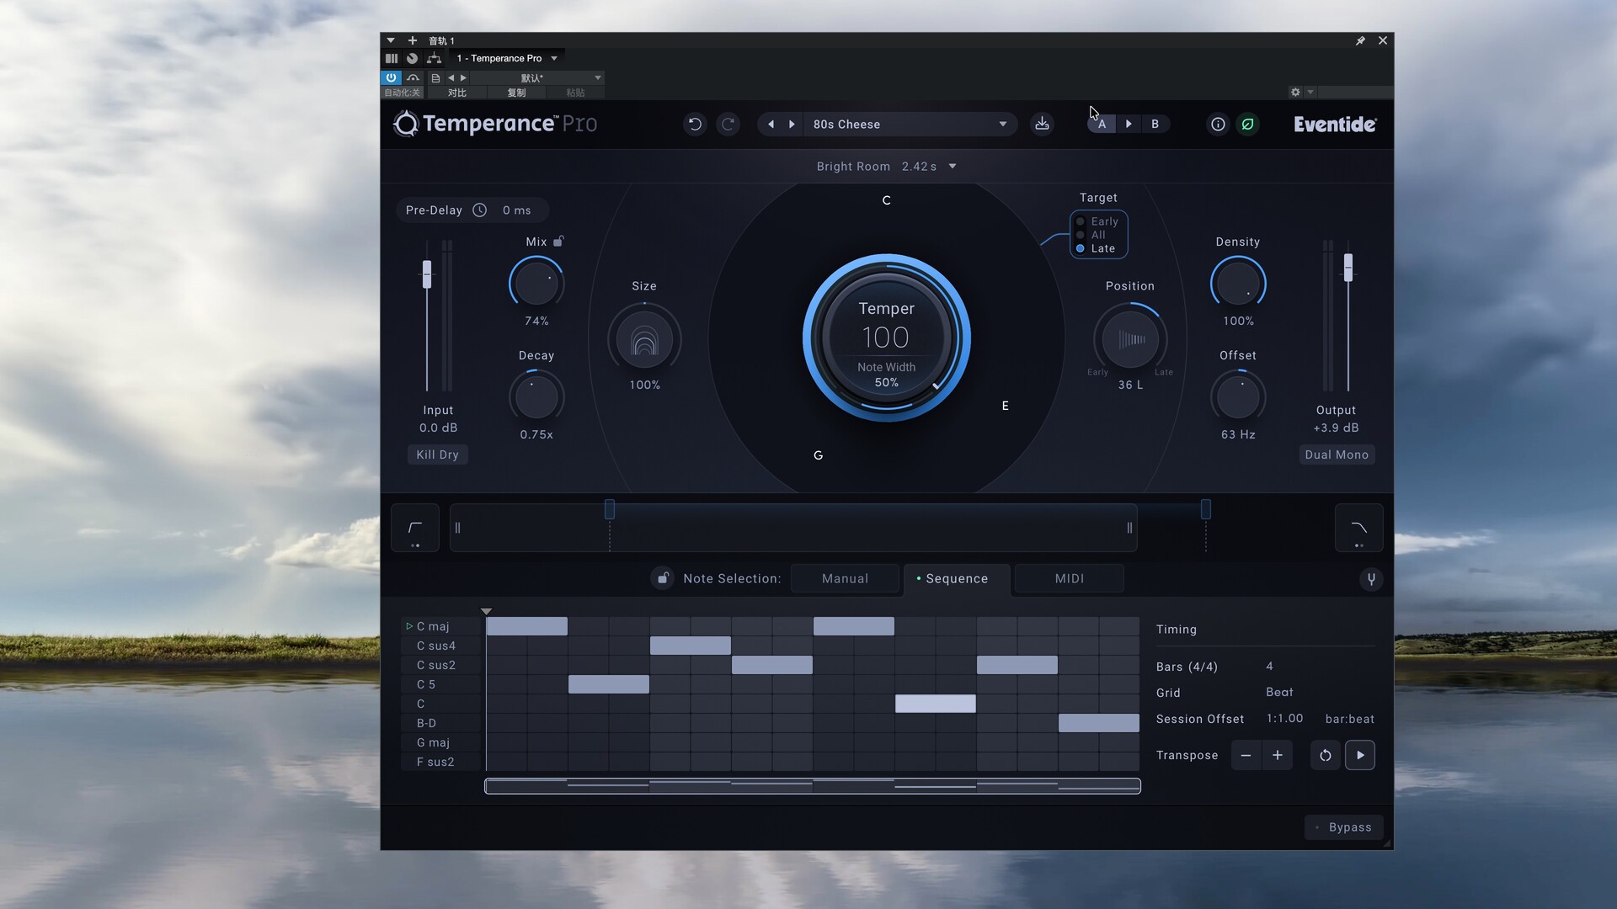Toggle the Mix lock icon

tap(558, 242)
